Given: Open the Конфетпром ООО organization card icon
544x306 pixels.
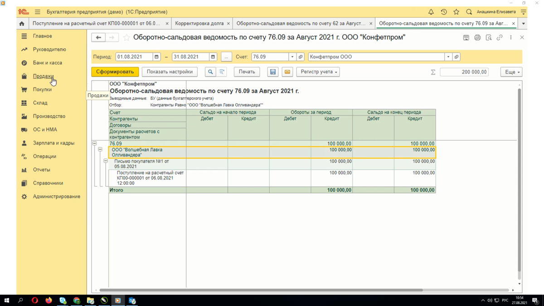Looking at the screenshot, I should pyautogui.click(x=457, y=57).
